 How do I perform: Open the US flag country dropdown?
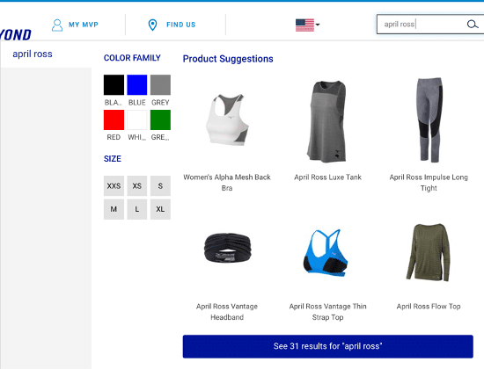307,25
